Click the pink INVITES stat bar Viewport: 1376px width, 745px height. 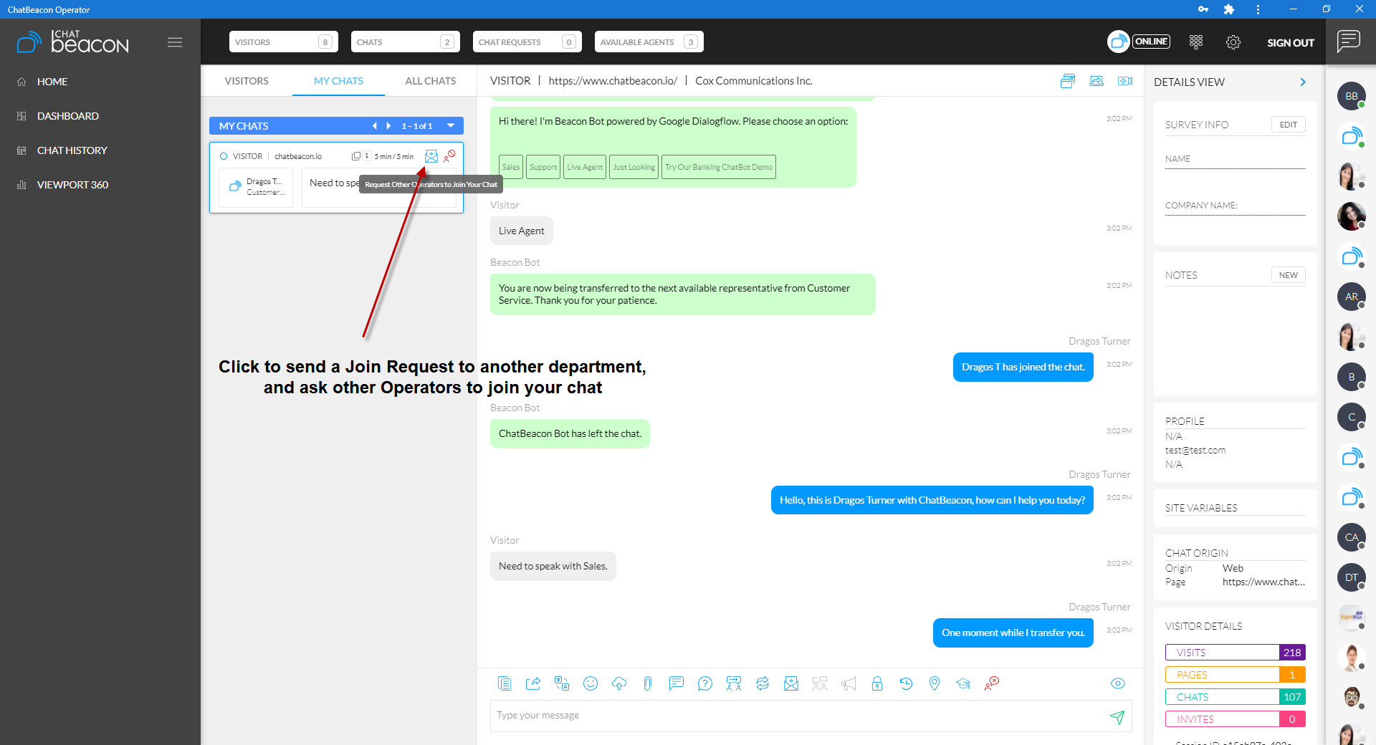(x=1236, y=719)
